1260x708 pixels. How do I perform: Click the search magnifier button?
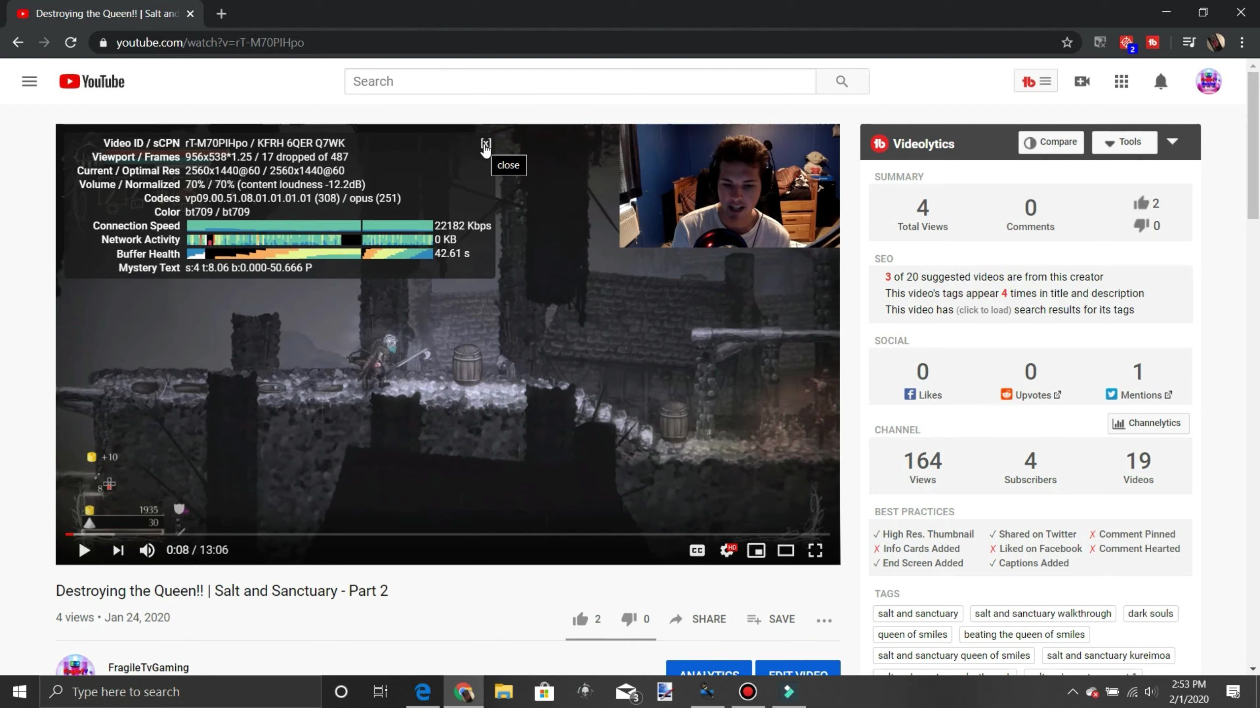pyautogui.click(x=842, y=81)
